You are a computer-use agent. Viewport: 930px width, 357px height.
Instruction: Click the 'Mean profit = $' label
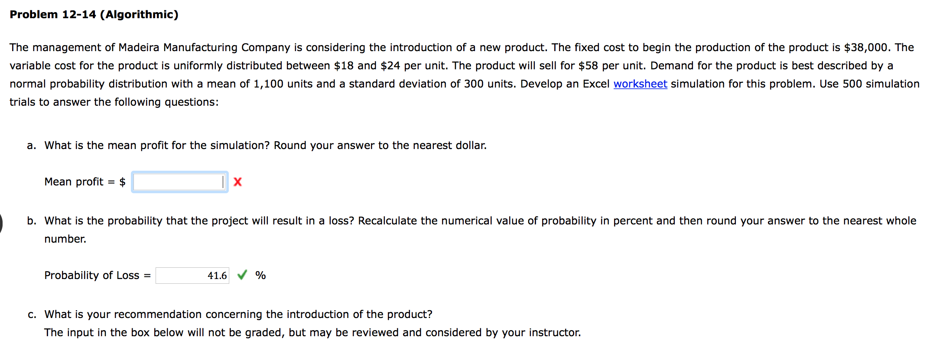(85, 182)
